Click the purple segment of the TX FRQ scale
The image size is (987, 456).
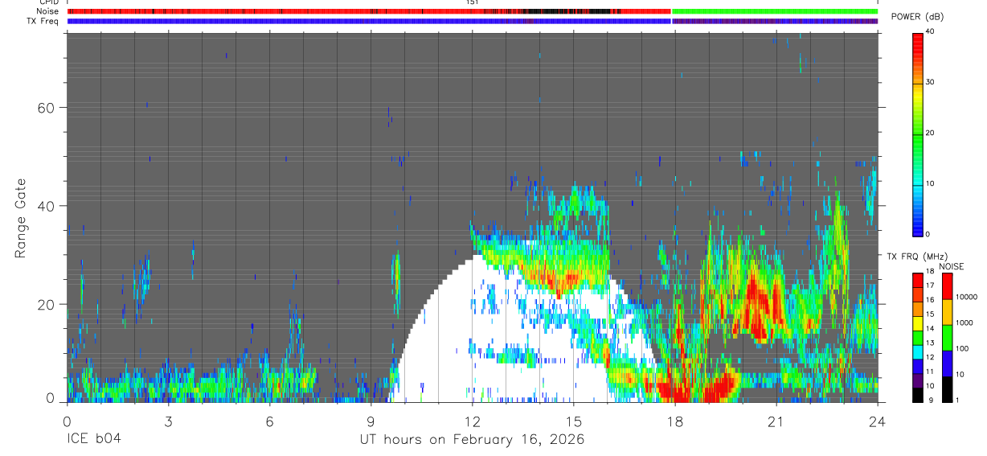click(918, 380)
